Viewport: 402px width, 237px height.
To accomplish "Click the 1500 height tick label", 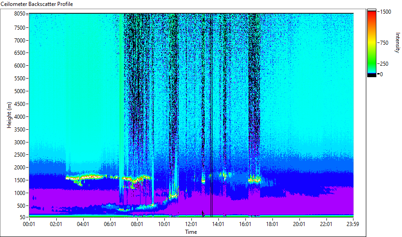I will point(20,180).
